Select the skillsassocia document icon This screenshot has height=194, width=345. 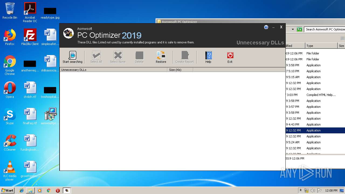tap(50, 64)
